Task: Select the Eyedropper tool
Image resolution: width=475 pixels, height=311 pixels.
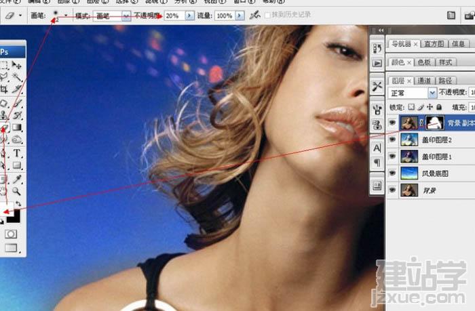Action: 17,180
